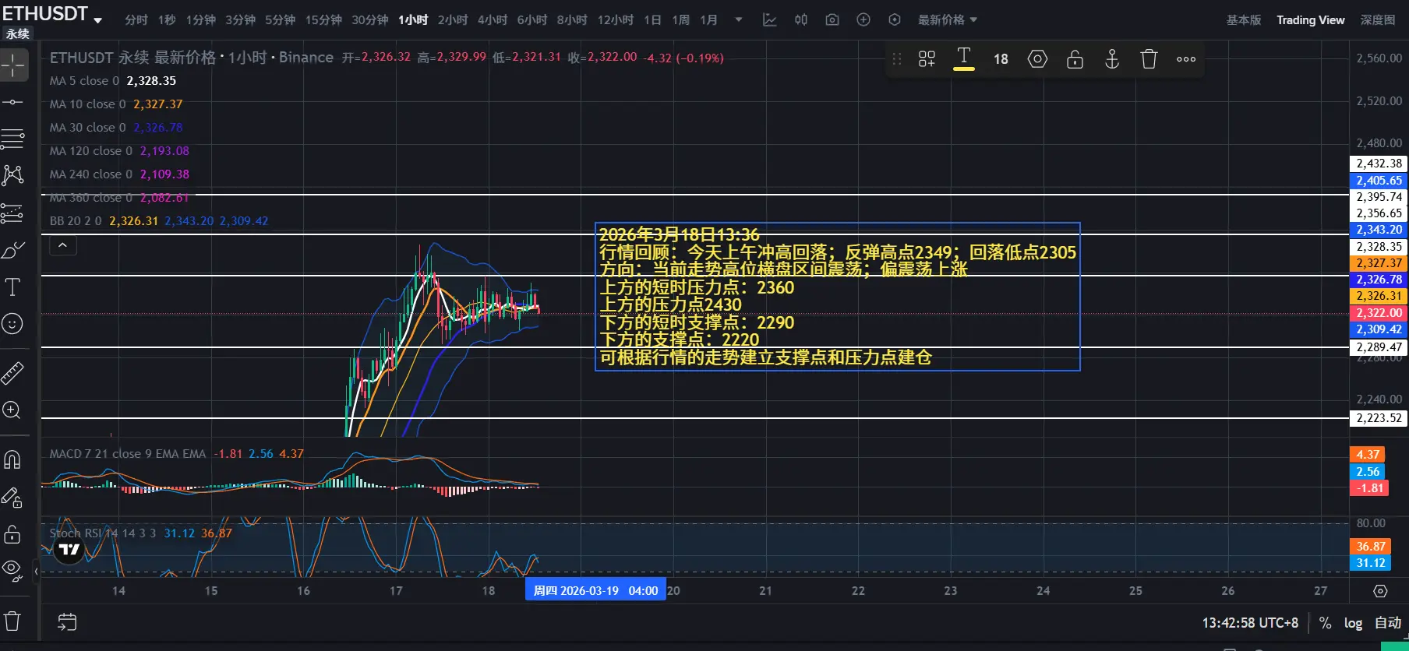Select the 1小时 timeframe
This screenshot has width=1409, height=651.
pyautogui.click(x=413, y=20)
